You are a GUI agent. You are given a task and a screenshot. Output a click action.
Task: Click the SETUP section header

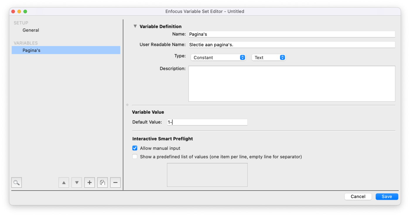[21, 23]
